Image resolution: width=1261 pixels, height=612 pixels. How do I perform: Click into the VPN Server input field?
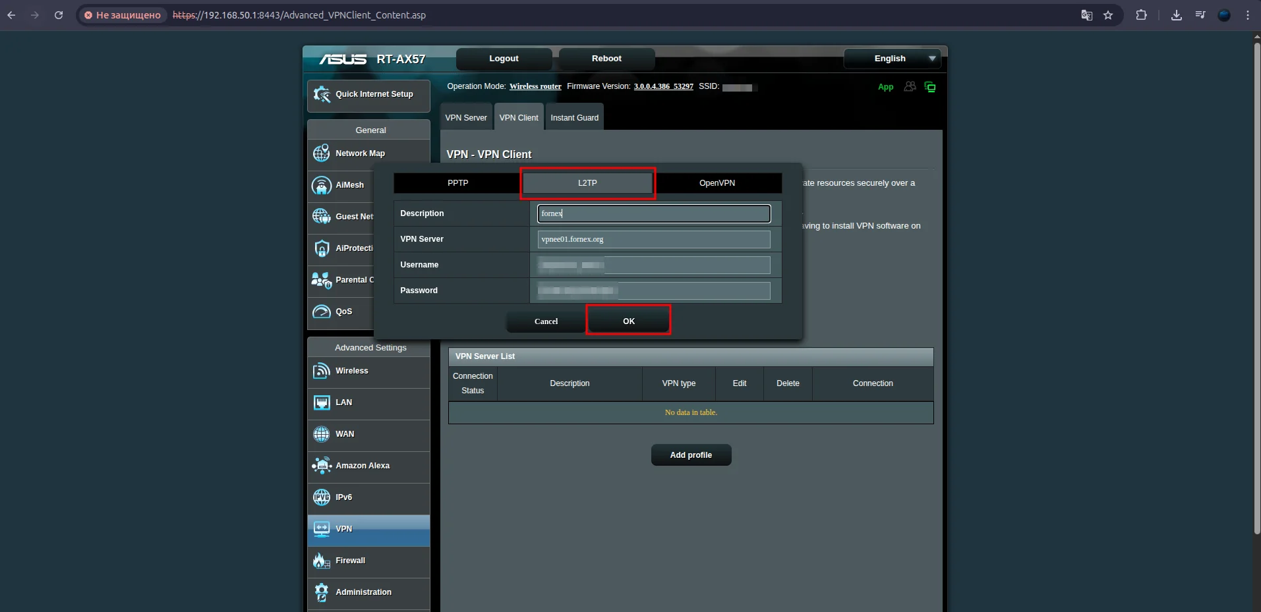point(653,239)
